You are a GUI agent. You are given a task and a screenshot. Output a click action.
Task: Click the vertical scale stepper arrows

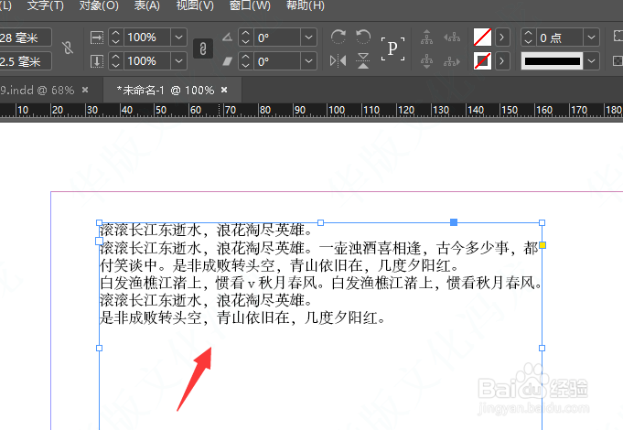coord(115,61)
